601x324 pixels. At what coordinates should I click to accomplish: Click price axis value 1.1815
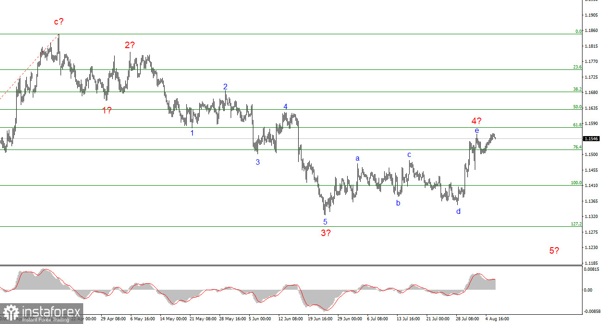[x=592, y=46]
